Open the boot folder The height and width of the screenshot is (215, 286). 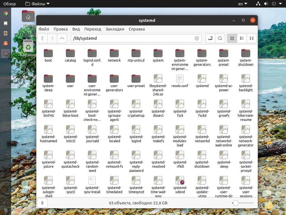coord(48,53)
